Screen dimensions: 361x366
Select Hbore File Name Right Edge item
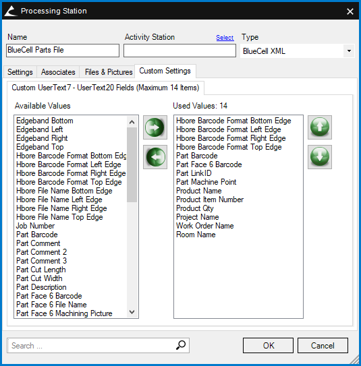pos(61,208)
